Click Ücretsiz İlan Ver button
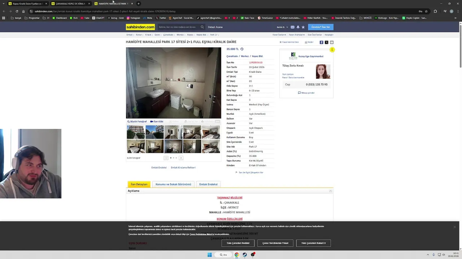 coord(321,27)
